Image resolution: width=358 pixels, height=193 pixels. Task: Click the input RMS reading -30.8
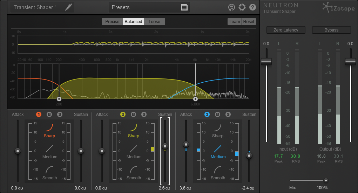click(294, 156)
